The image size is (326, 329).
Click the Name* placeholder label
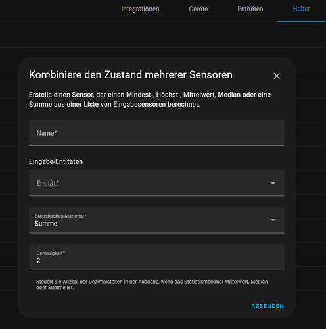coord(47,133)
